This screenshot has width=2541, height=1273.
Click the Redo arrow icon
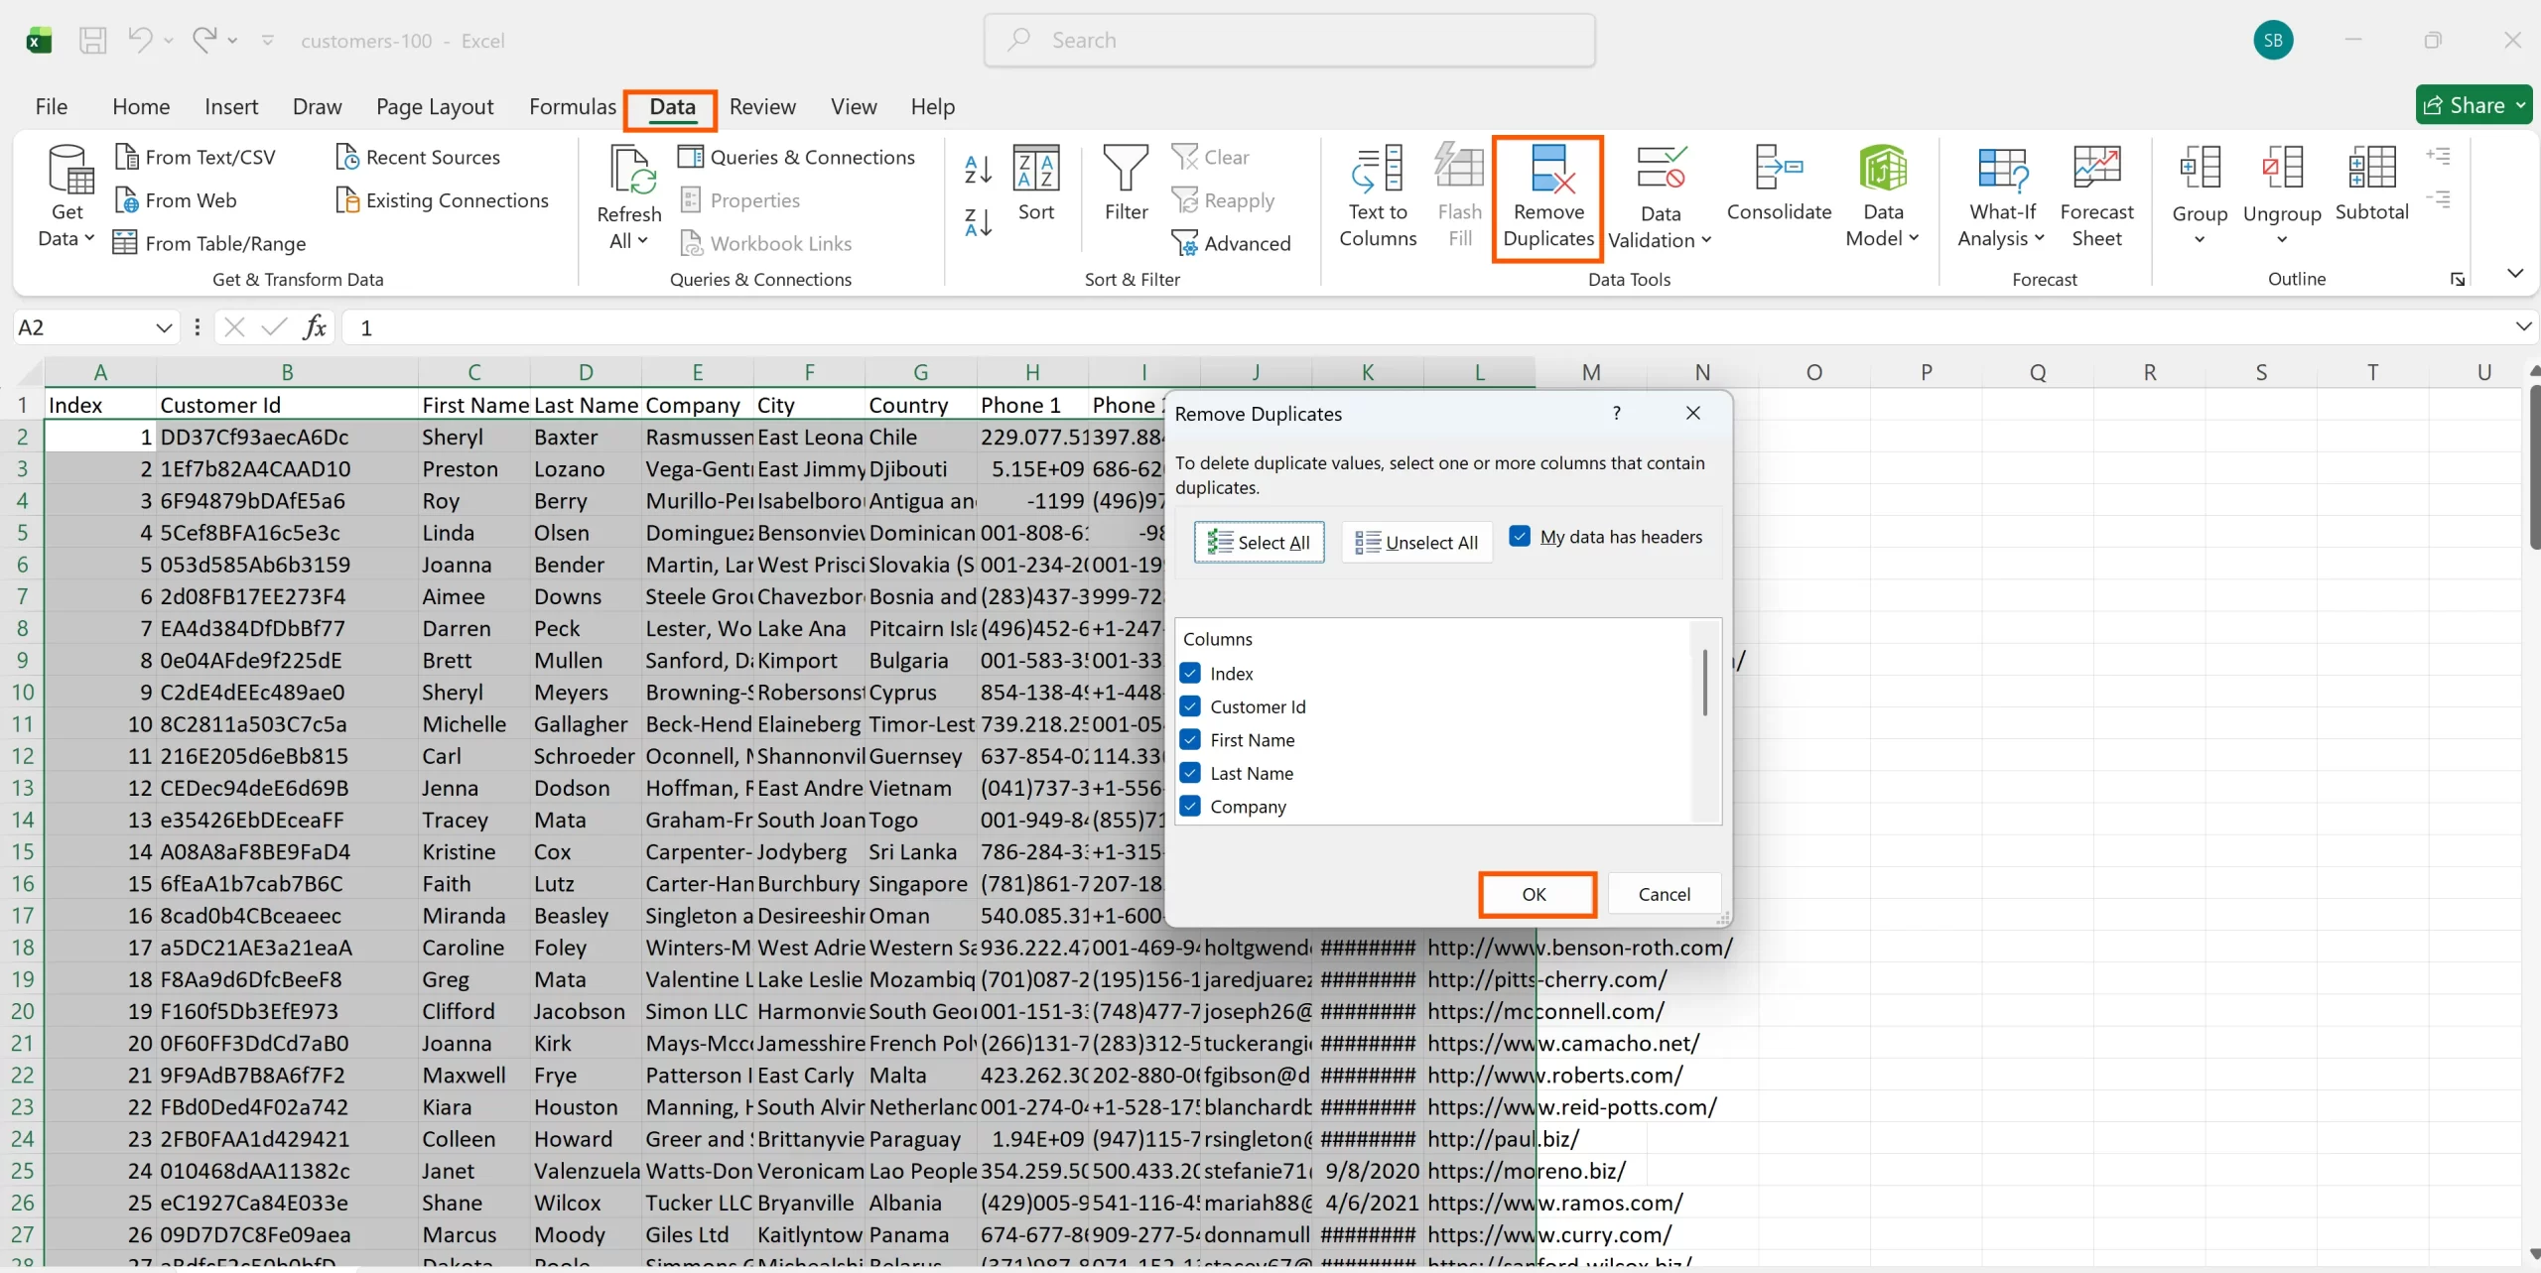point(204,40)
